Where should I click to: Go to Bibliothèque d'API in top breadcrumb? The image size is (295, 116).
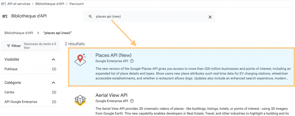(x=50, y=4)
